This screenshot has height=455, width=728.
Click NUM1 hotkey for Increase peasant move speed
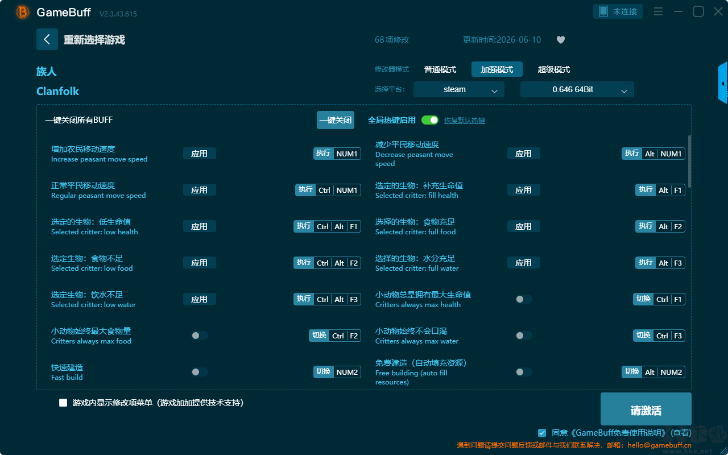pos(337,154)
